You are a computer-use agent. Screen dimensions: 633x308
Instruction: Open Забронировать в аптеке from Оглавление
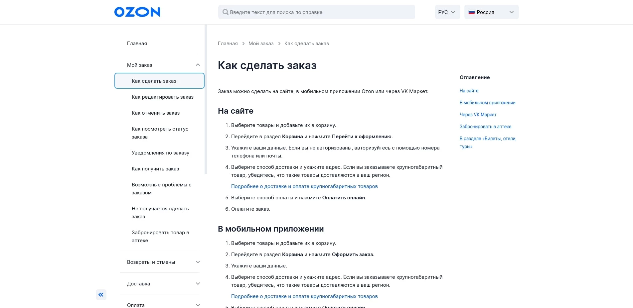coord(486,127)
